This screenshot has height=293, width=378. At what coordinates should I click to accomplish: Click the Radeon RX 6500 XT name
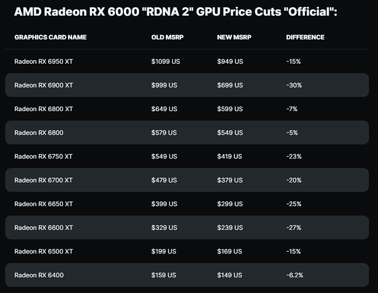44,251
